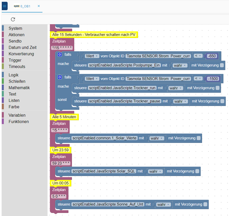Select the Listen category

pyautogui.click(x=14, y=101)
